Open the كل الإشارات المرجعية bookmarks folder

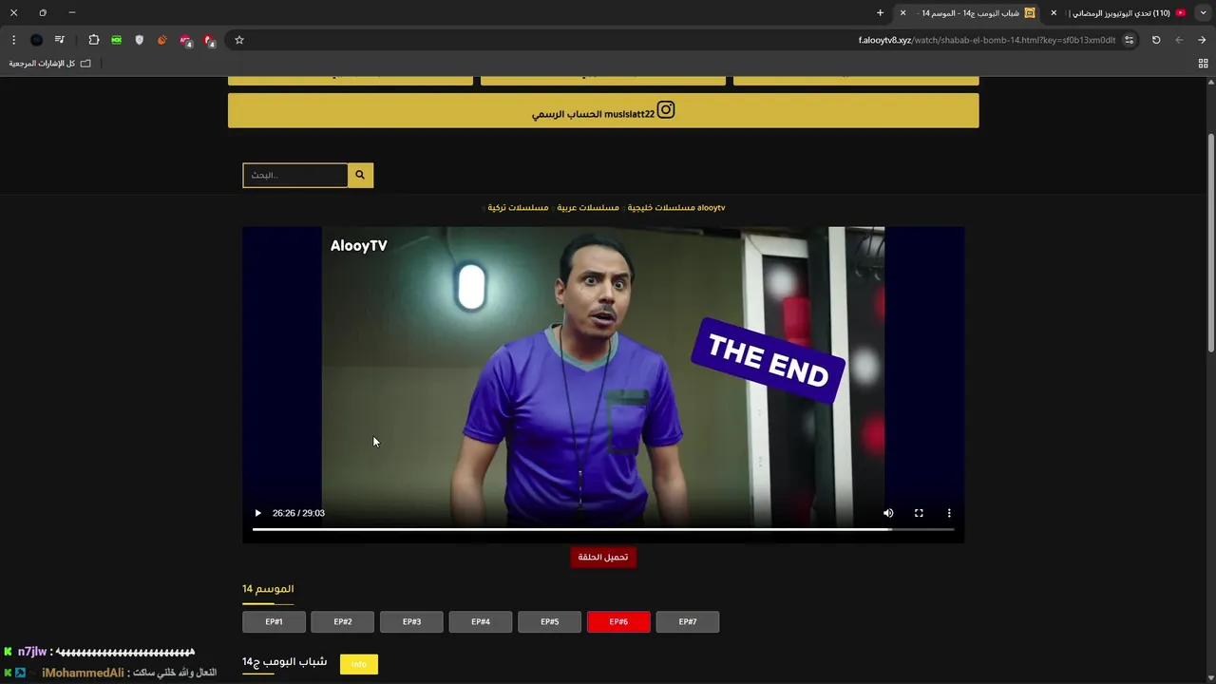click(x=49, y=64)
